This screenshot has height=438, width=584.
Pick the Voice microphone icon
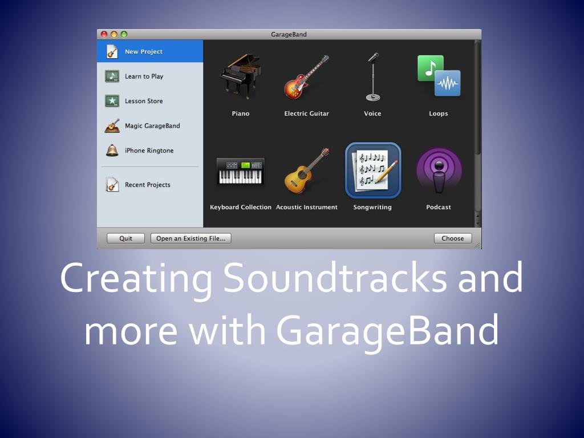pyautogui.click(x=373, y=77)
